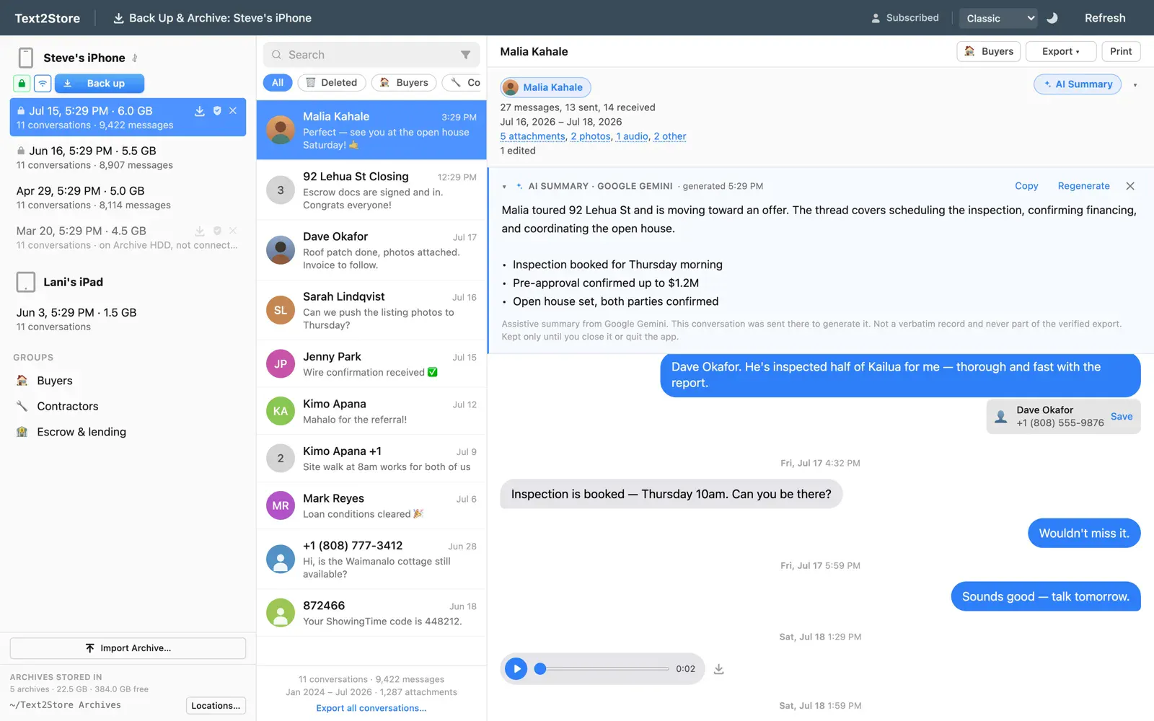The width and height of the screenshot is (1154, 721).
Task: Open the +1 (808) 777-3412 conversation
Action: (x=371, y=559)
